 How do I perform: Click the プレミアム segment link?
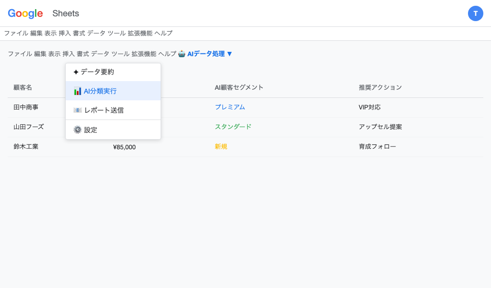[x=230, y=107]
